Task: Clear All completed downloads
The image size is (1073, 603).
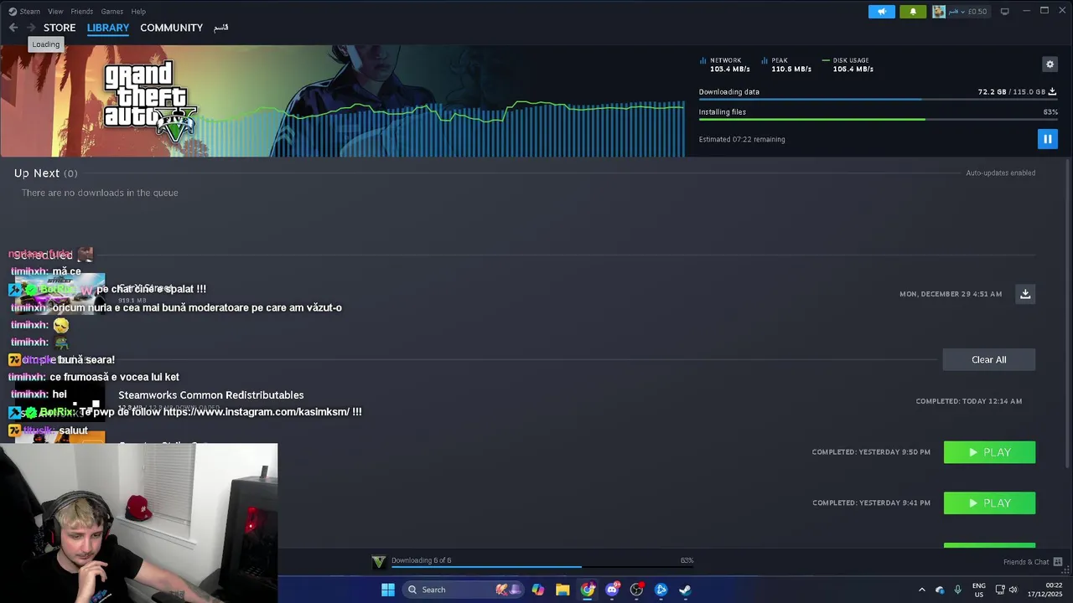Action: pyautogui.click(x=989, y=359)
